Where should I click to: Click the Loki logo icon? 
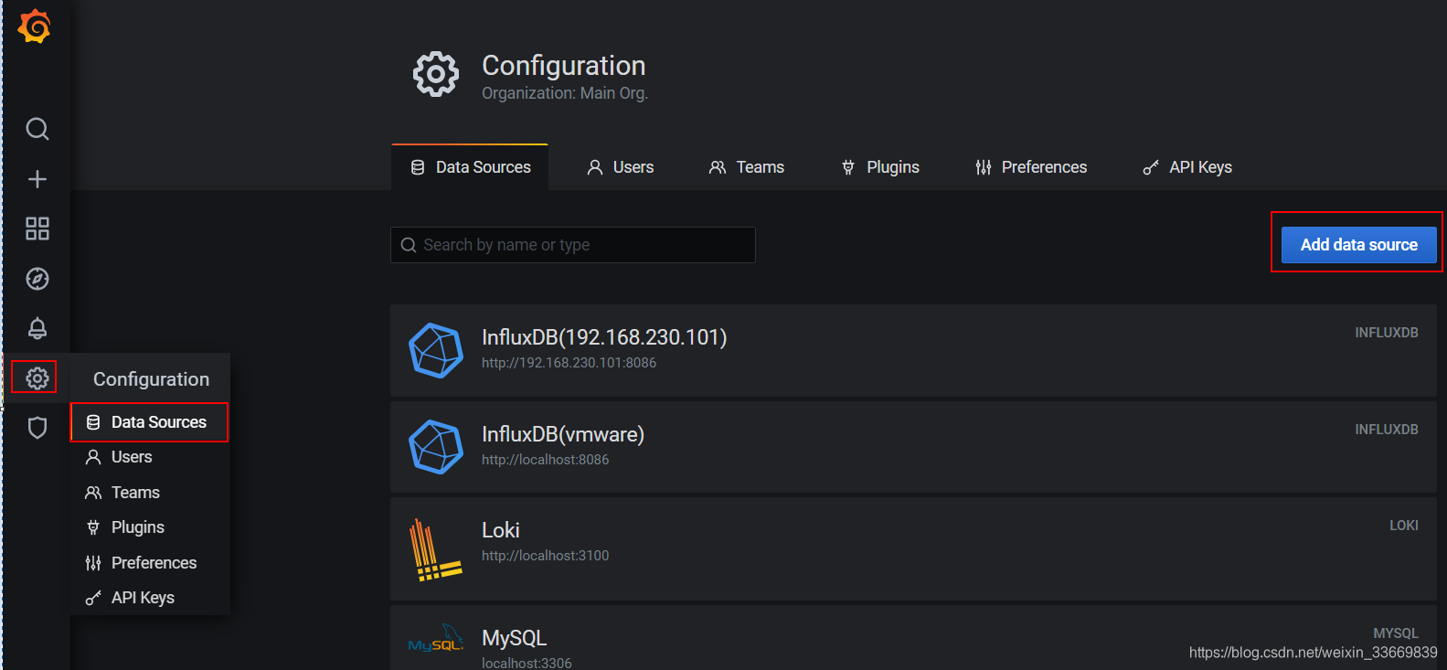[436, 550]
